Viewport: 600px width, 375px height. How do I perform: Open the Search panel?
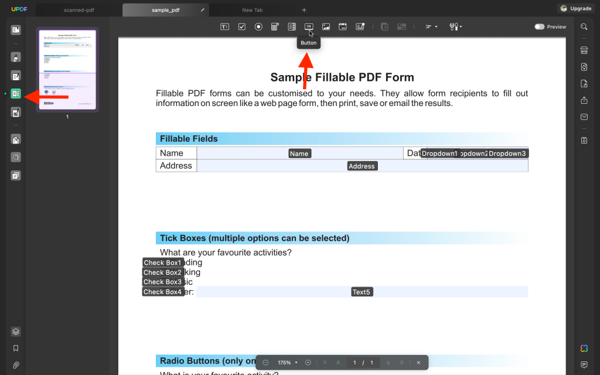[x=584, y=26]
